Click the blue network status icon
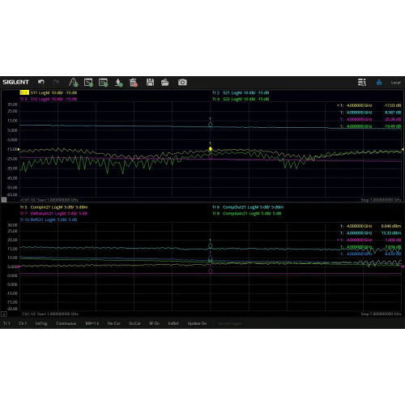The height and width of the screenshot is (405, 405). tap(379, 83)
